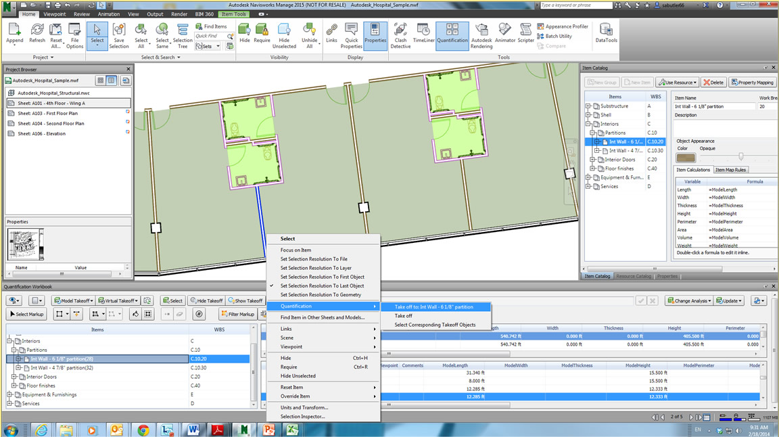Click the bucket fill markup tool icon
This screenshot has width=779, height=437.
tap(135, 314)
